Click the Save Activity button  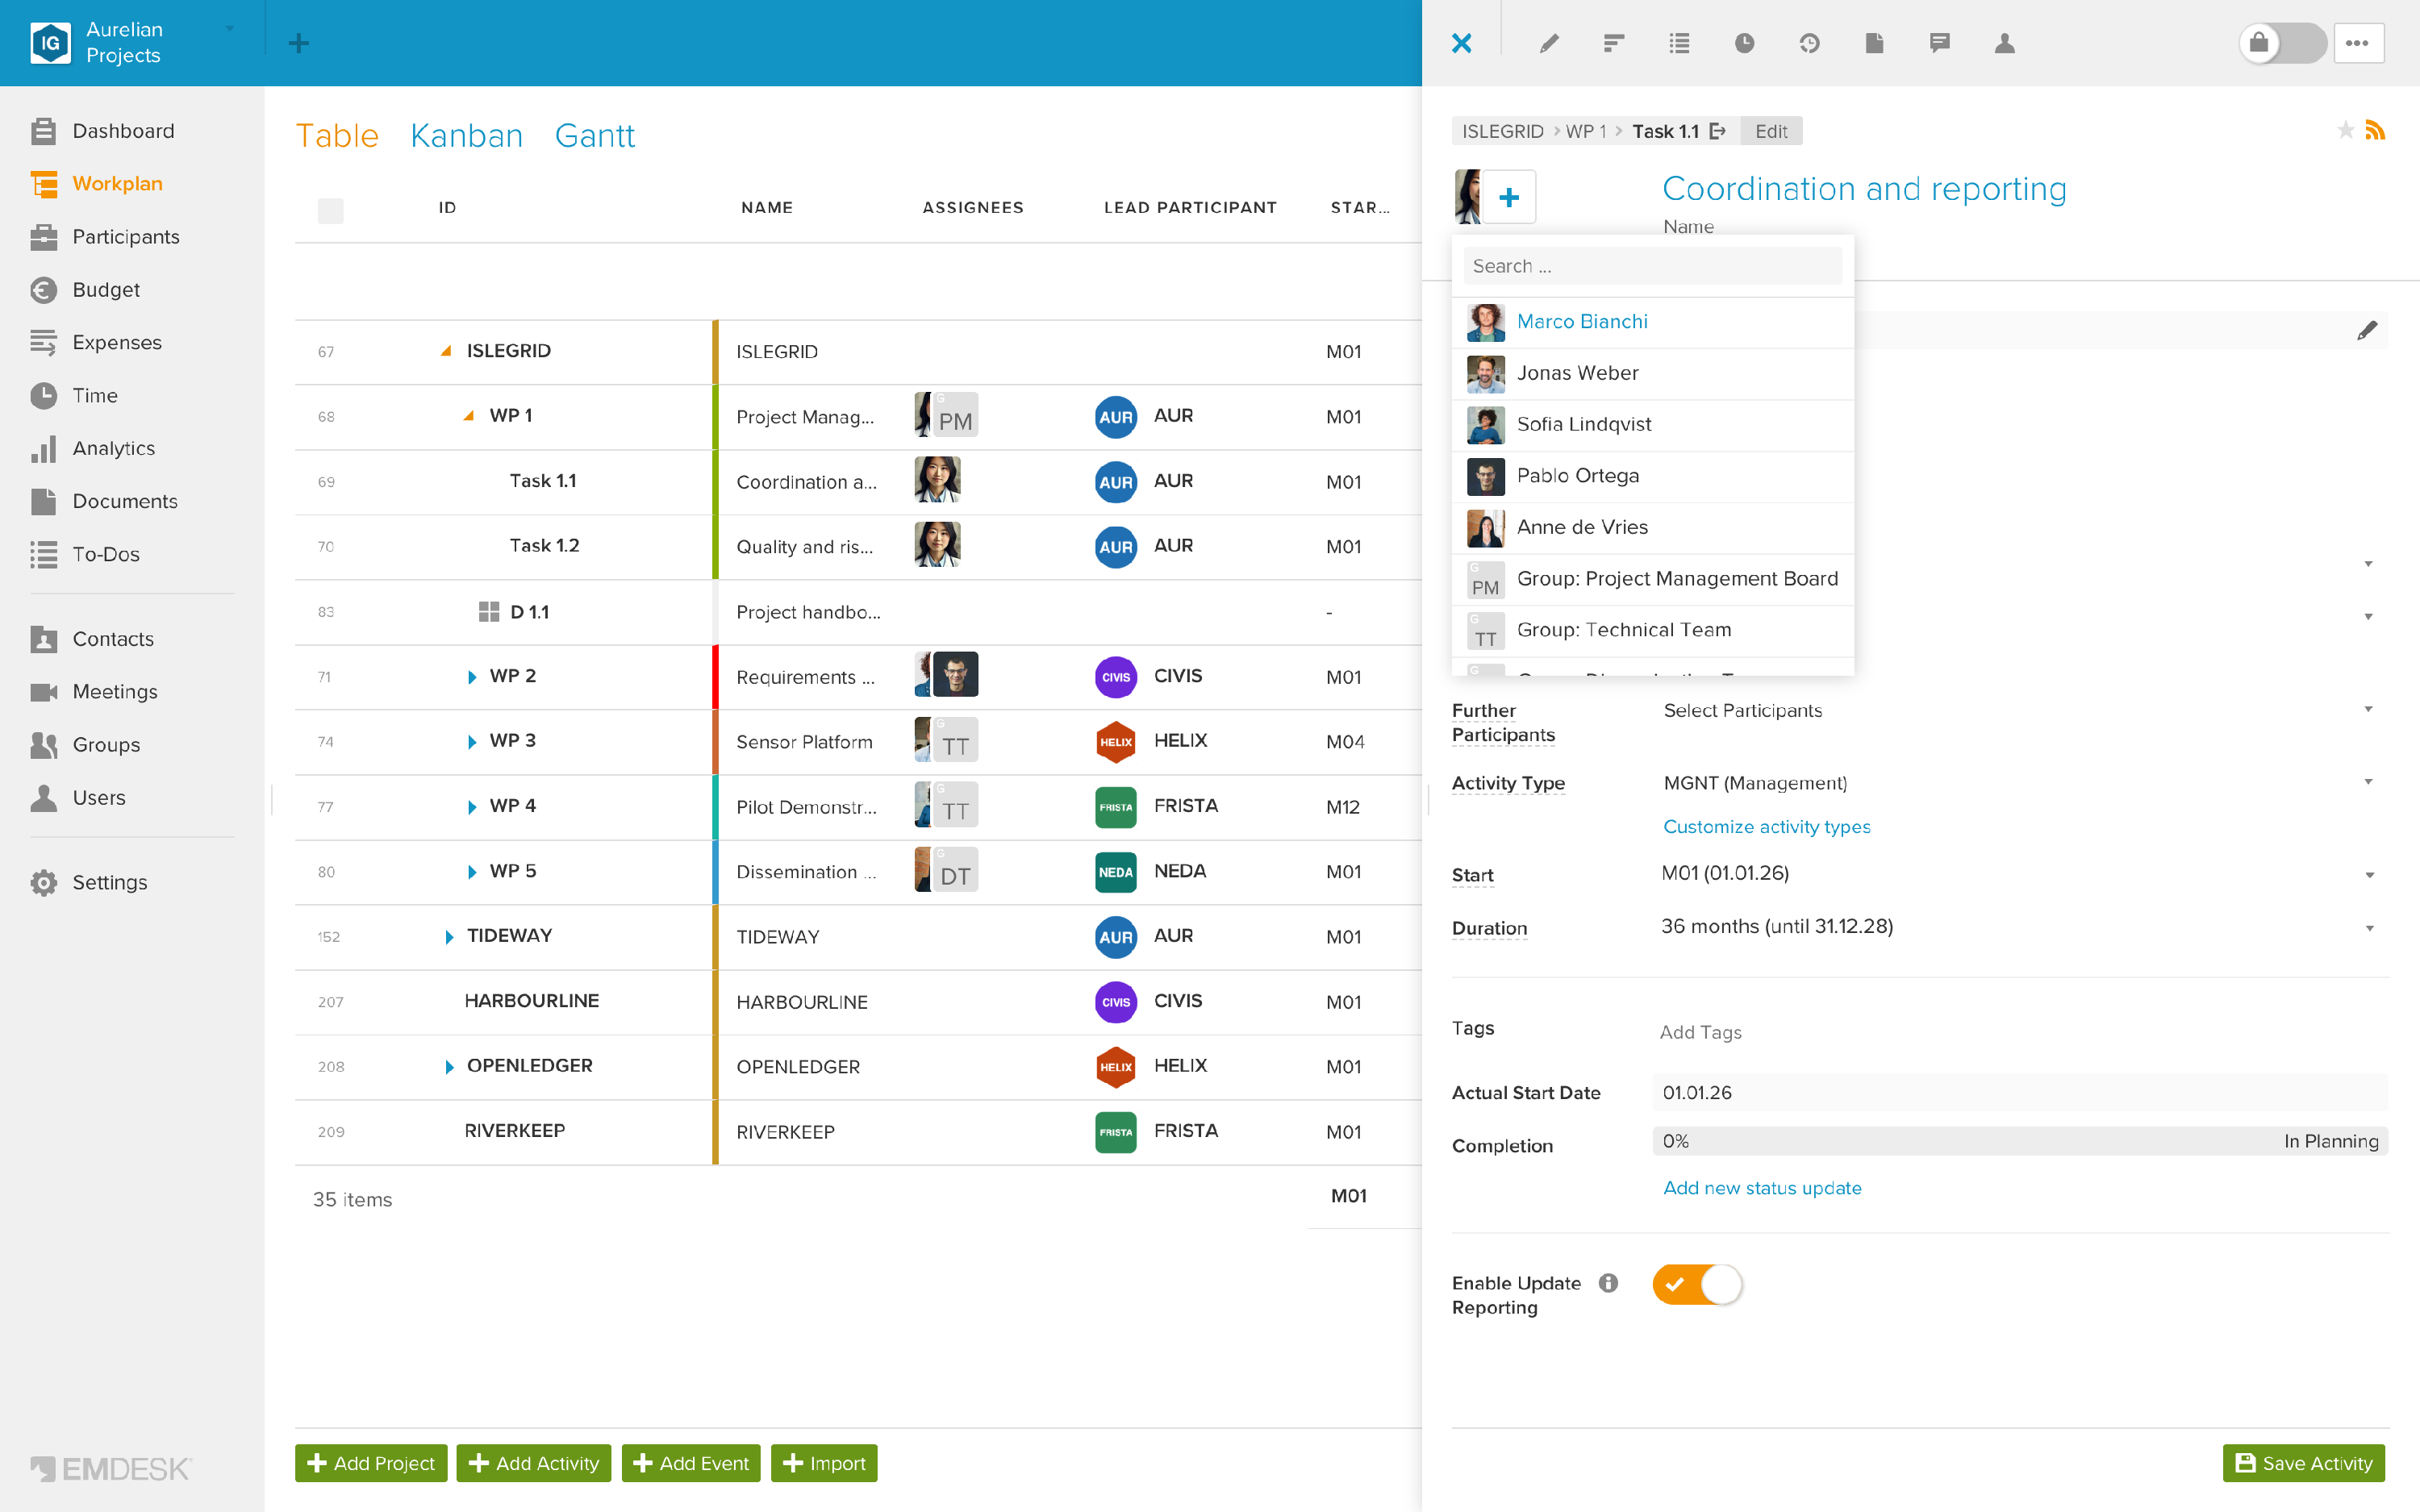click(2304, 1463)
